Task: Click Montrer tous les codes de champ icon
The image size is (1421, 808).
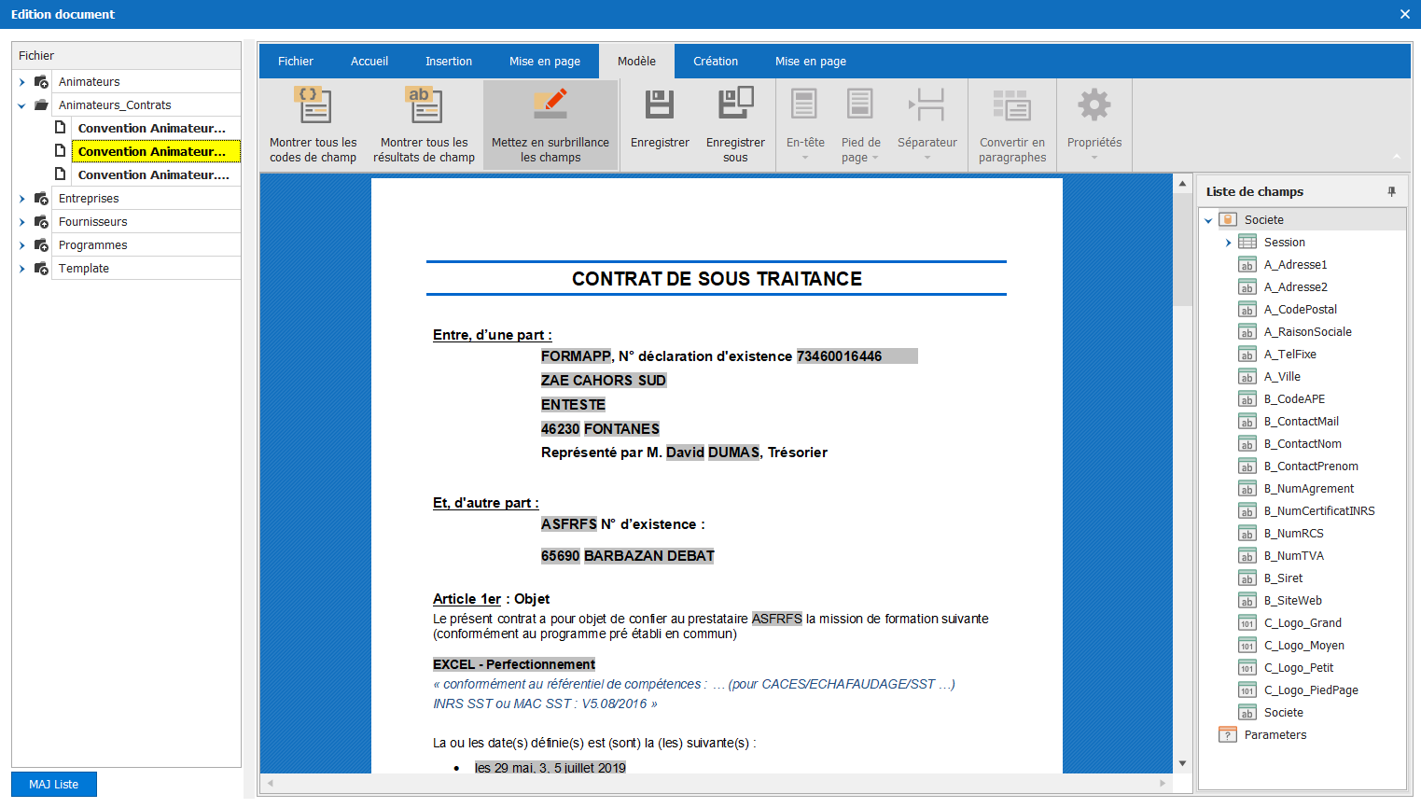Action: coord(313,104)
